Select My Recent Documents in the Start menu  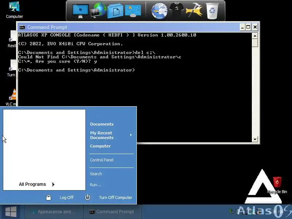[102, 135]
